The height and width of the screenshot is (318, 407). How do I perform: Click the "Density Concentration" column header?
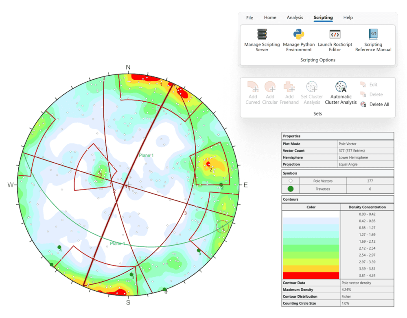[367, 207]
